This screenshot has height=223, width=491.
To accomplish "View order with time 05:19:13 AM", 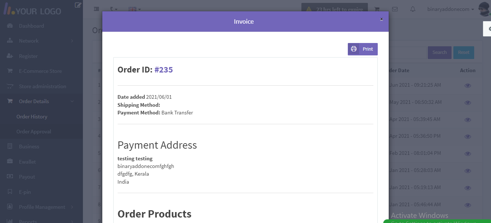I will coord(468,188).
